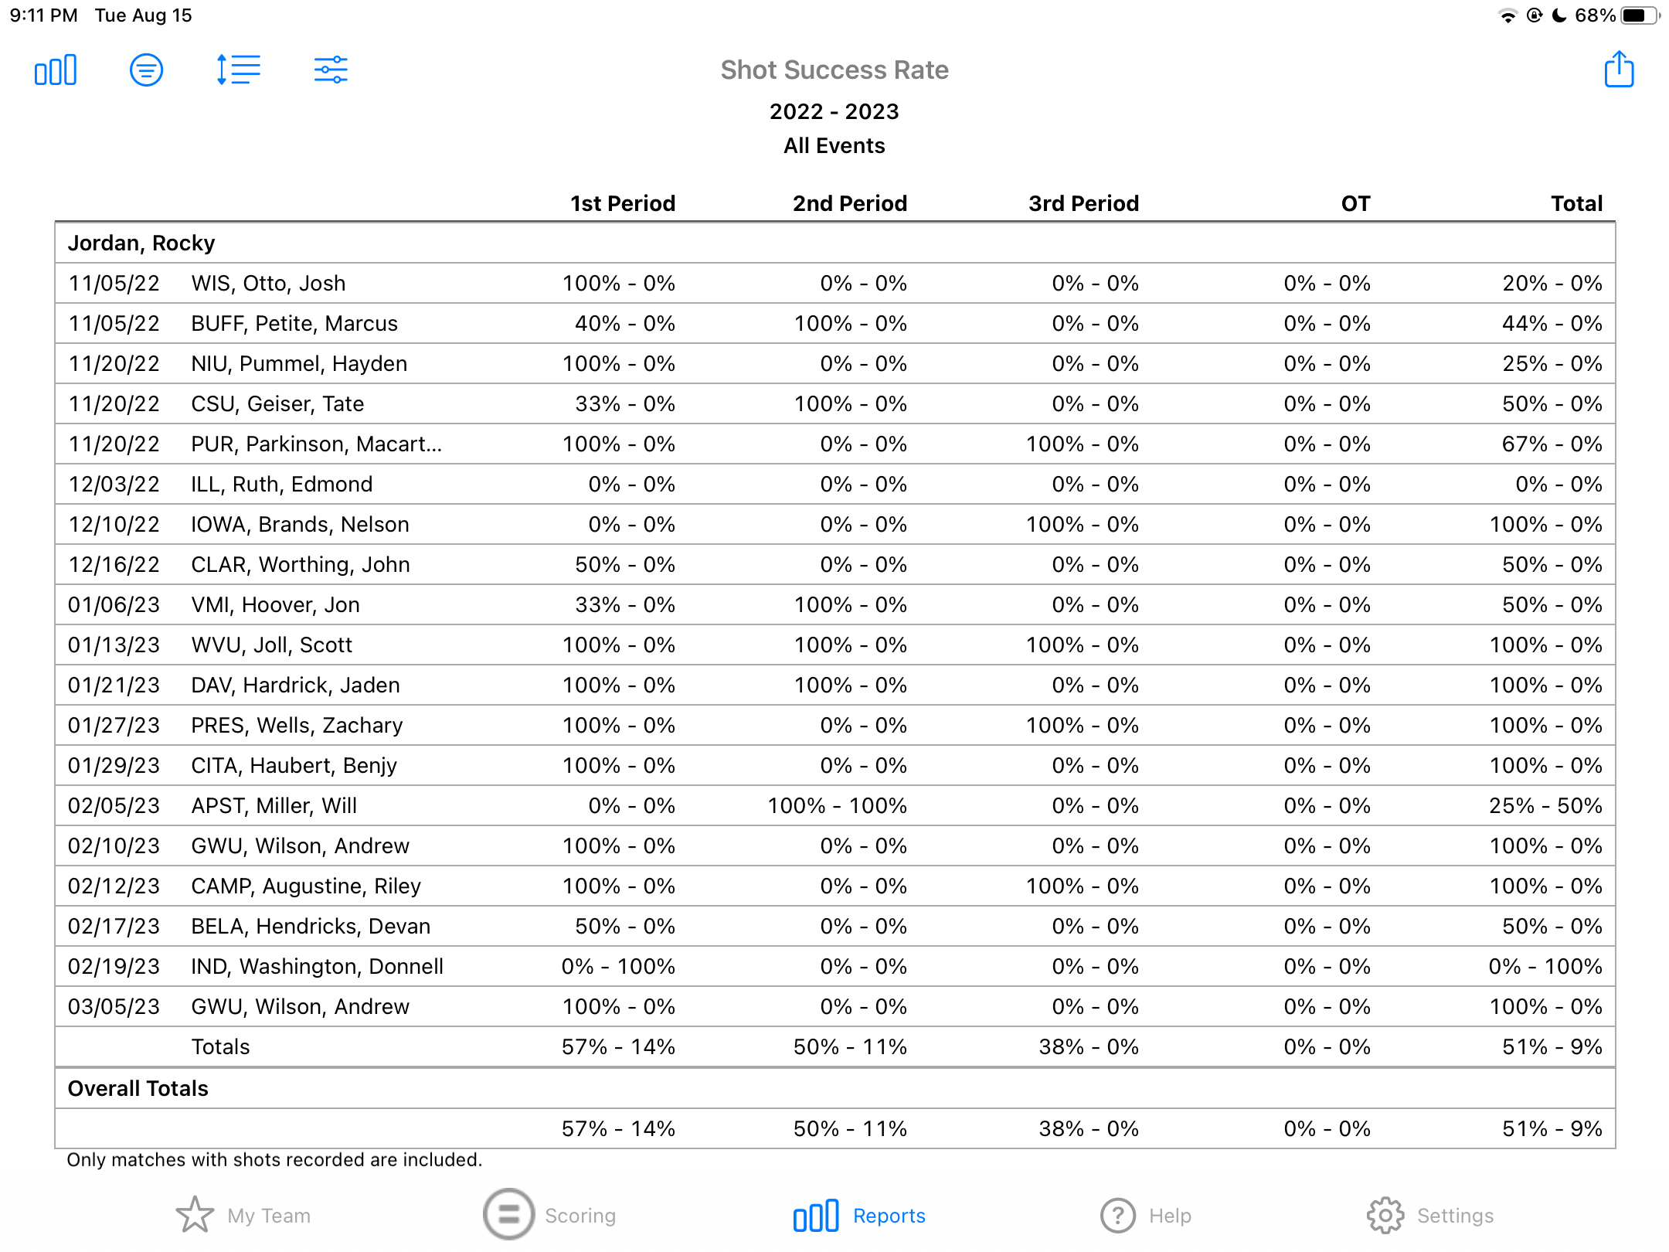1669x1252 pixels.
Task: Click the sort order icon
Action: pos(237,70)
